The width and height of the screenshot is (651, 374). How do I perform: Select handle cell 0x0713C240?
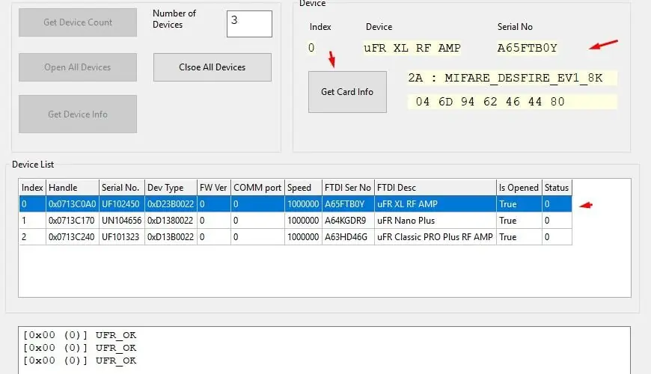73,237
